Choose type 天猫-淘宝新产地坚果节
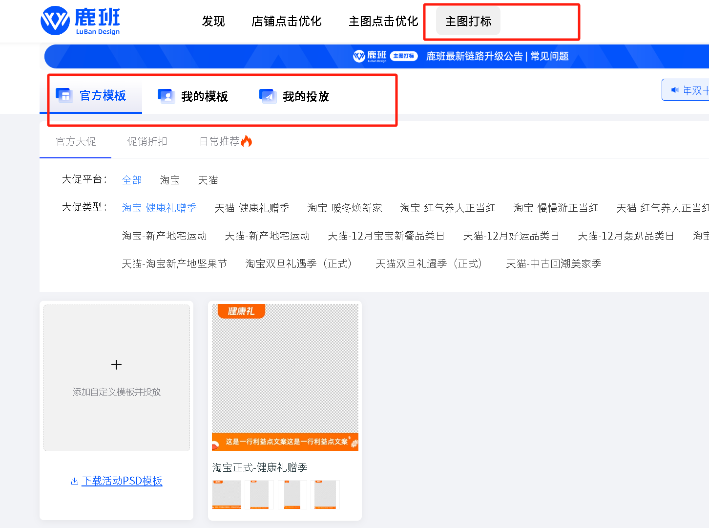709x528 pixels. (174, 264)
